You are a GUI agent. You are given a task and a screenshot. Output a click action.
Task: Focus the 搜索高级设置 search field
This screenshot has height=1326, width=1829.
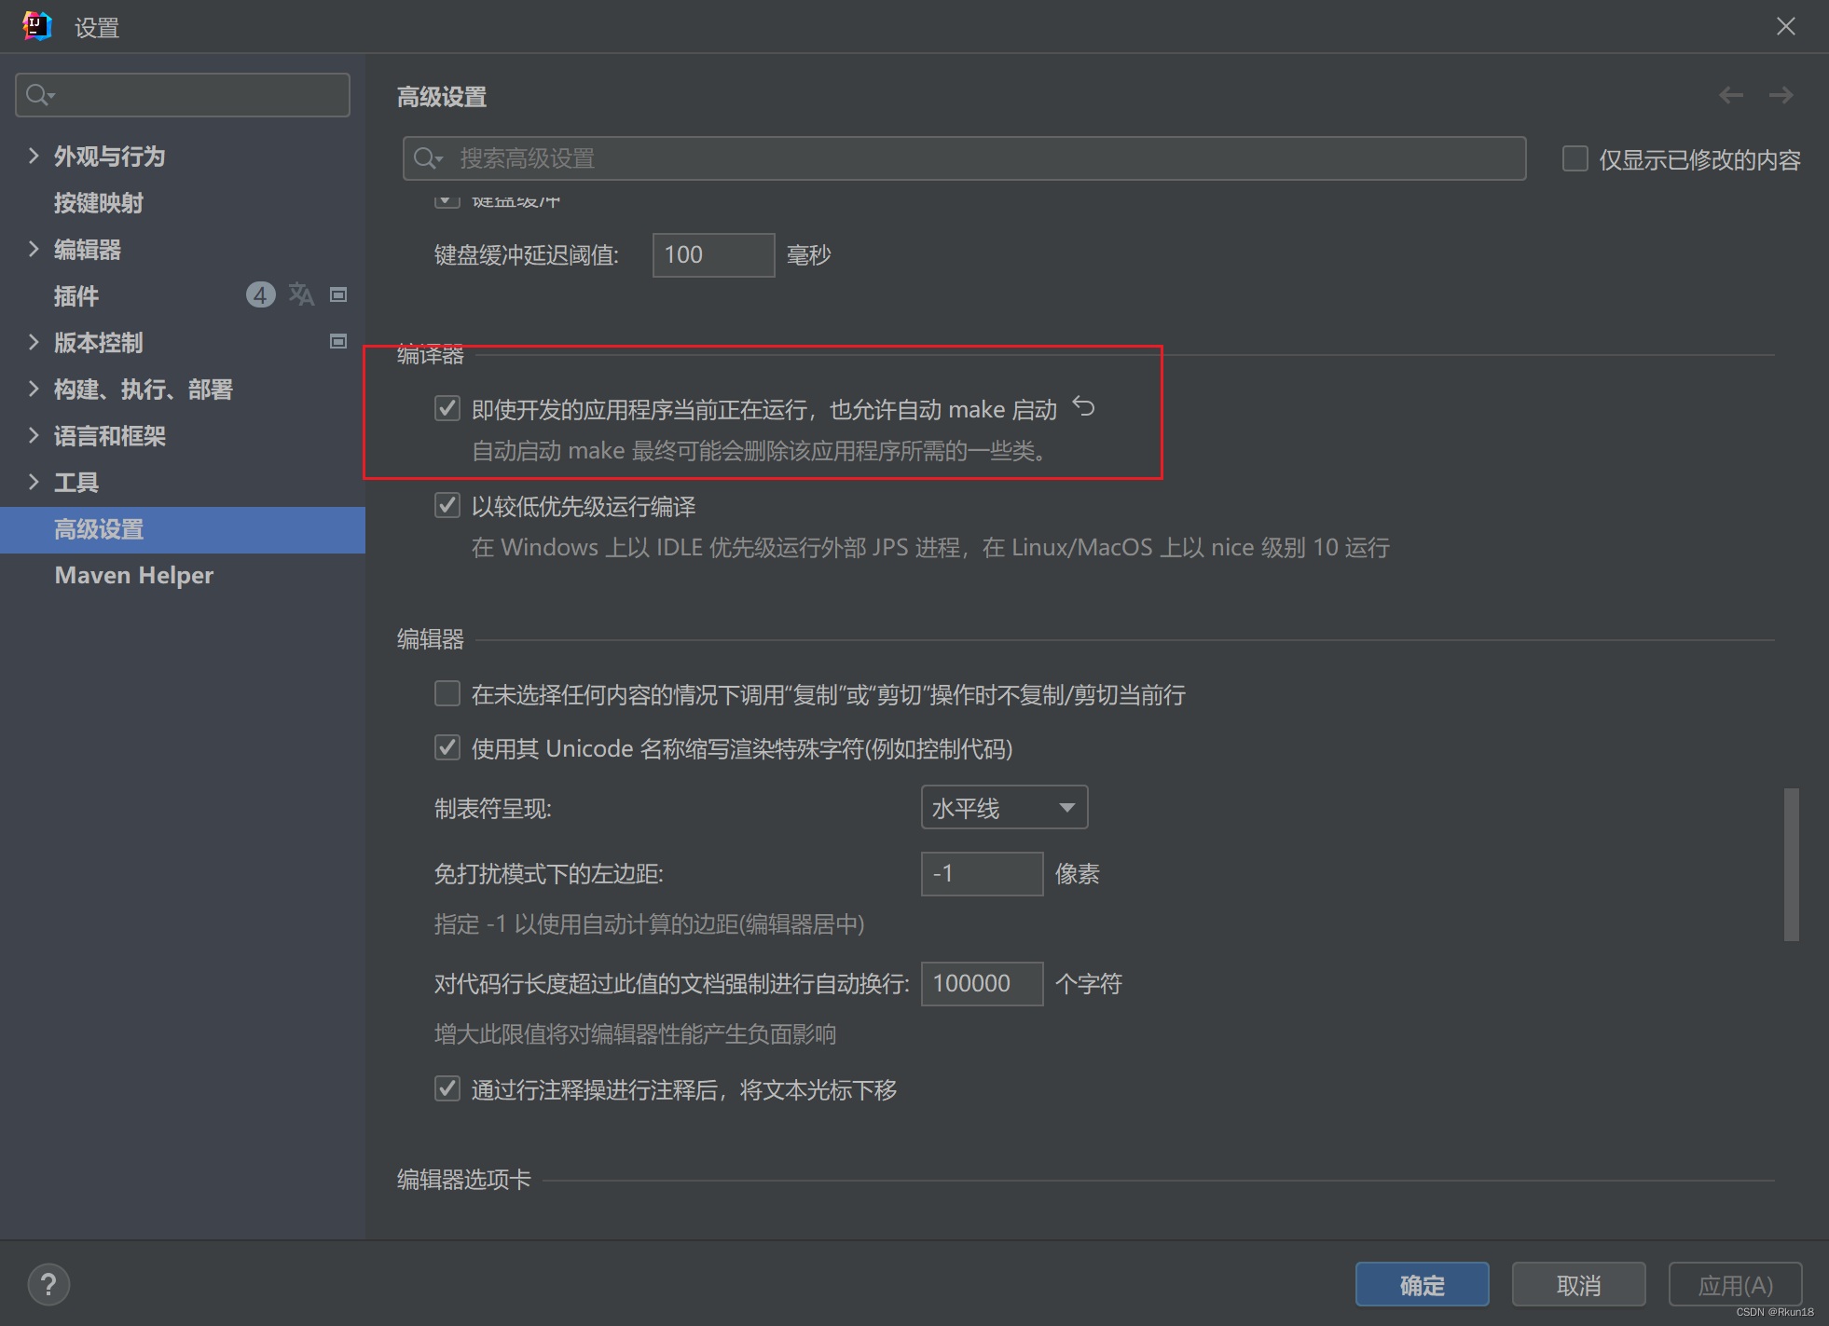point(964,158)
